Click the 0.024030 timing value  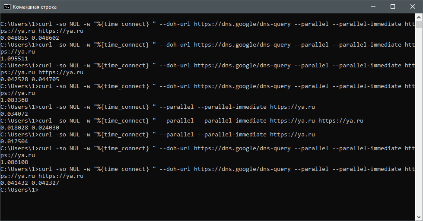click(x=45, y=127)
